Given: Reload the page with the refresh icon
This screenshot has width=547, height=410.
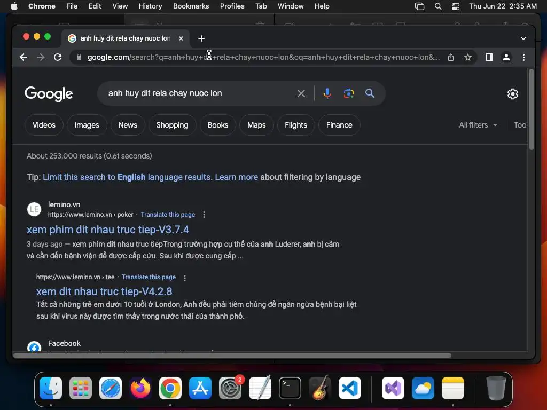Looking at the screenshot, I should click(58, 57).
